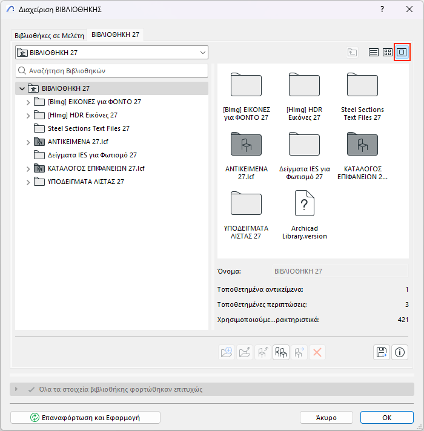Select Steel Sections Text Files 27 tree row
This screenshot has width=424, height=431.
[111, 128]
